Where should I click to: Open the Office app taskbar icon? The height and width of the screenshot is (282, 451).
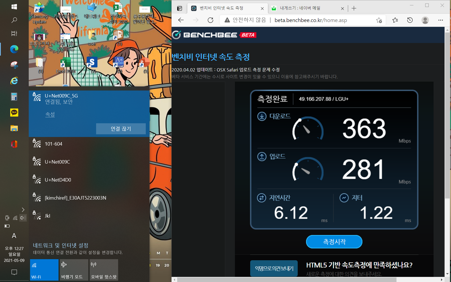pyautogui.click(x=14, y=144)
